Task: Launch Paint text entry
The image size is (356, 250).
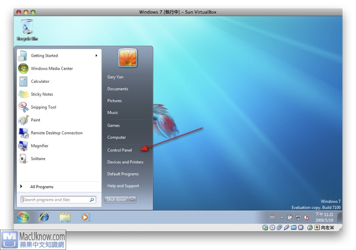Action: click(x=36, y=120)
